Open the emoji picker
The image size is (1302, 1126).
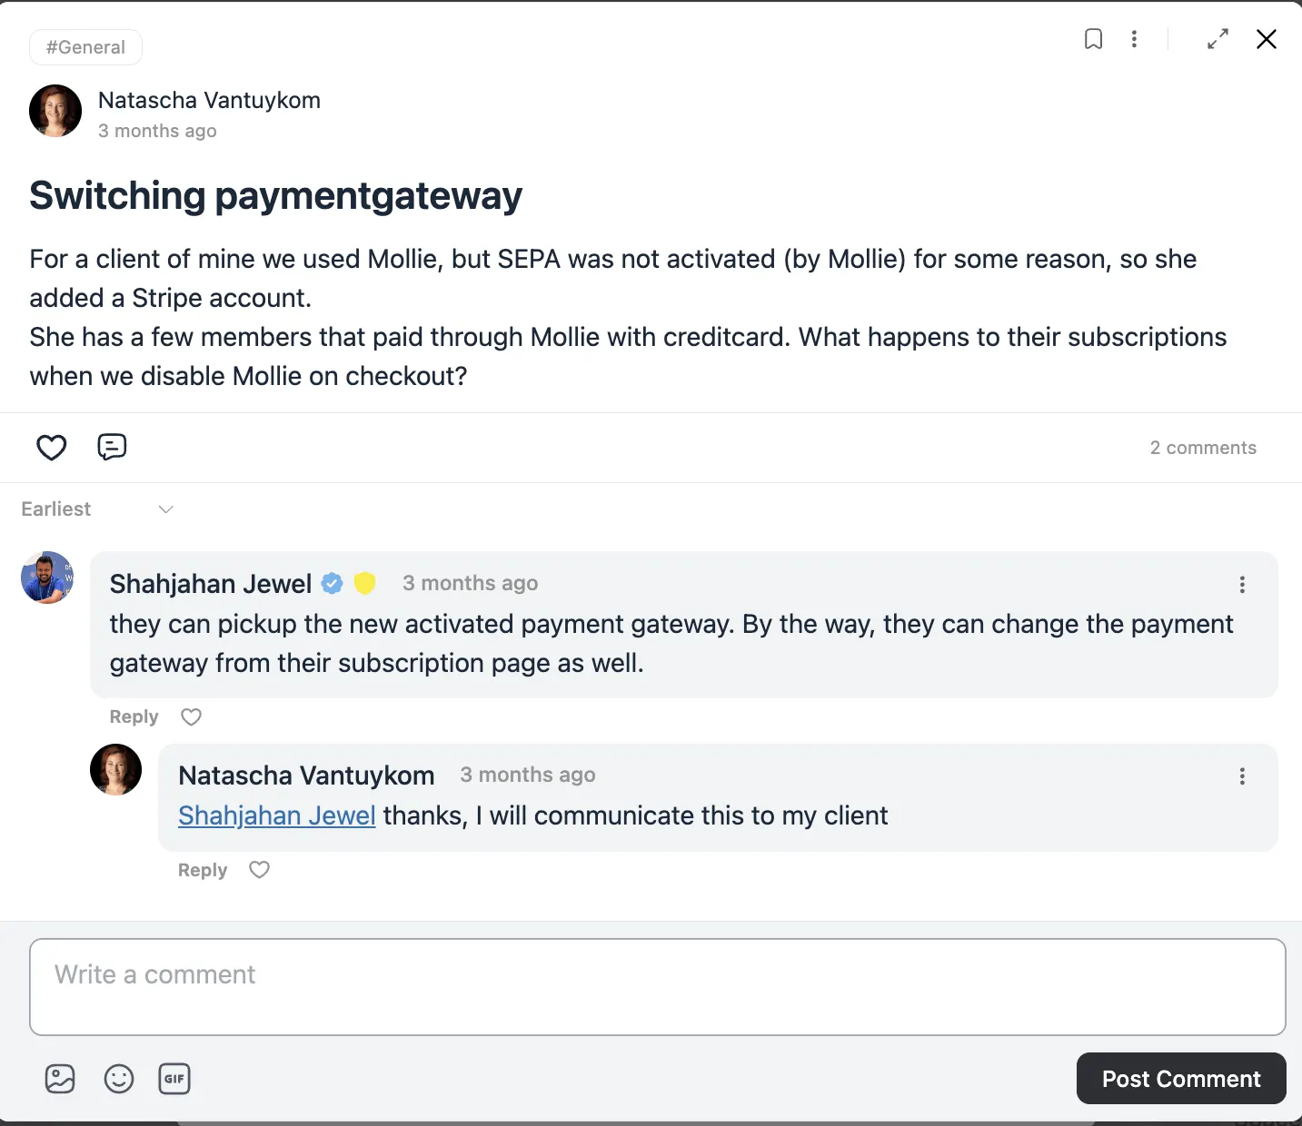click(119, 1079)
